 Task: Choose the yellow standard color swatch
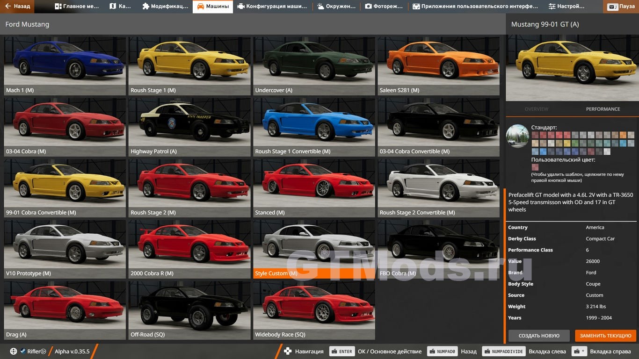click(x=567, y=143)
